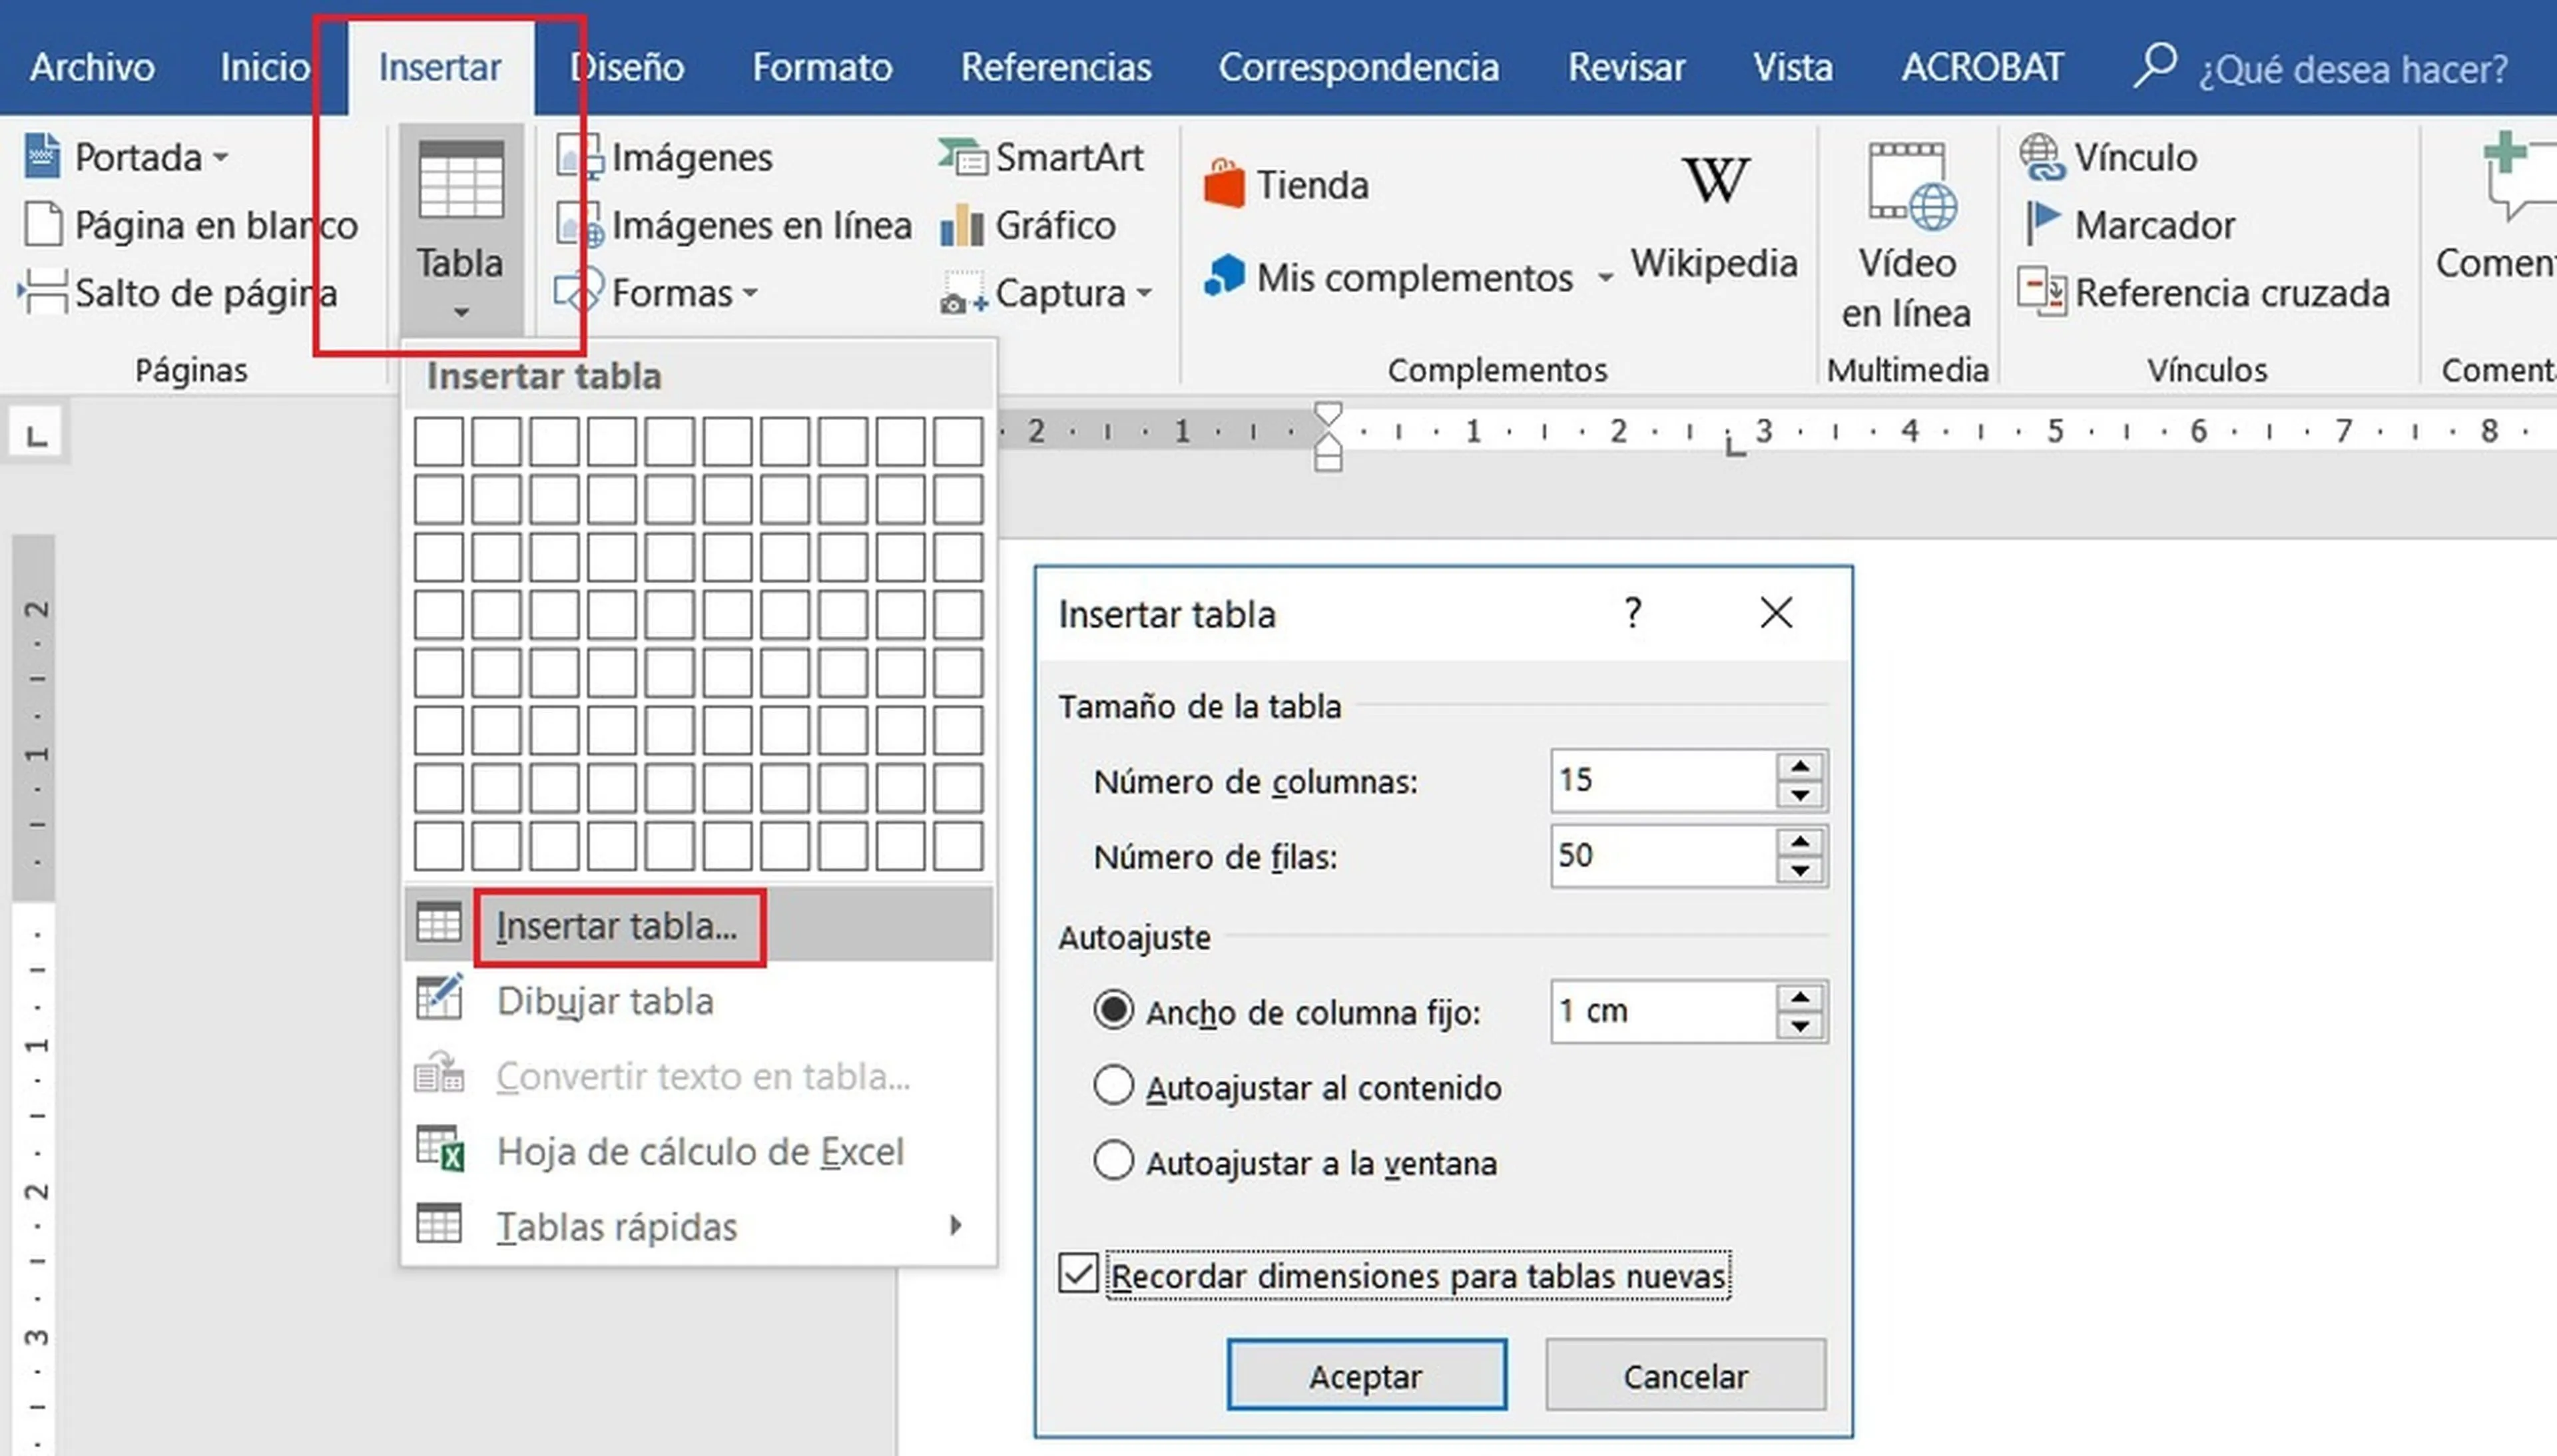Click the Salto de página icon

[42, 292]
